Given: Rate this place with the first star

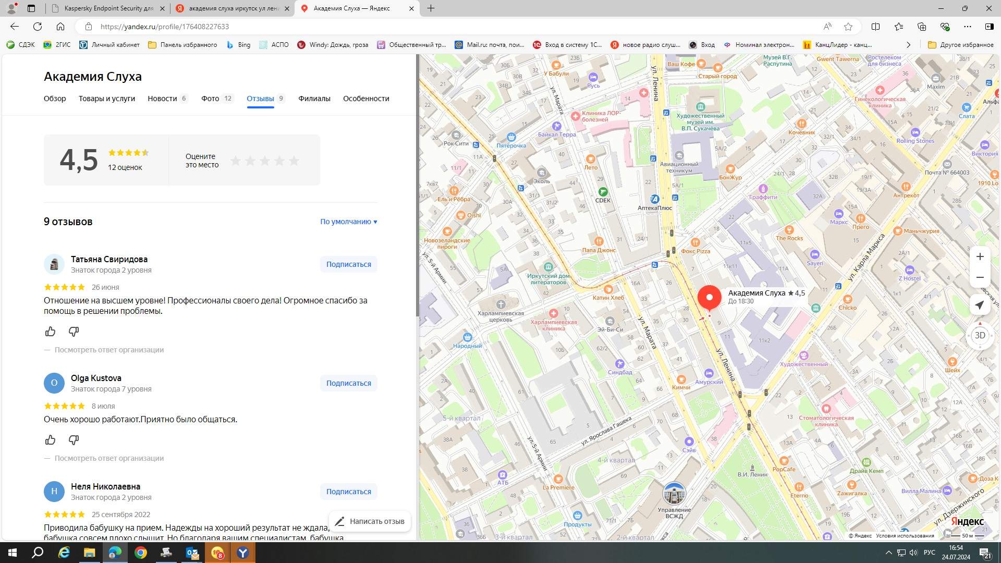Looking at the screenshot, I should [x=236, y=161].
